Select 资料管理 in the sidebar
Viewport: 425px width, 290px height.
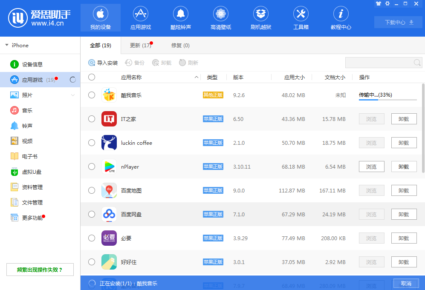coord(40,187)
